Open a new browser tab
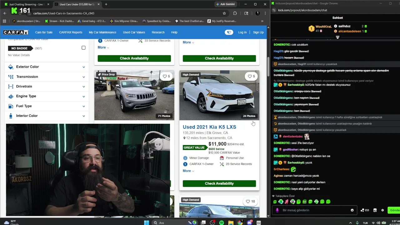 pos(106,4)
